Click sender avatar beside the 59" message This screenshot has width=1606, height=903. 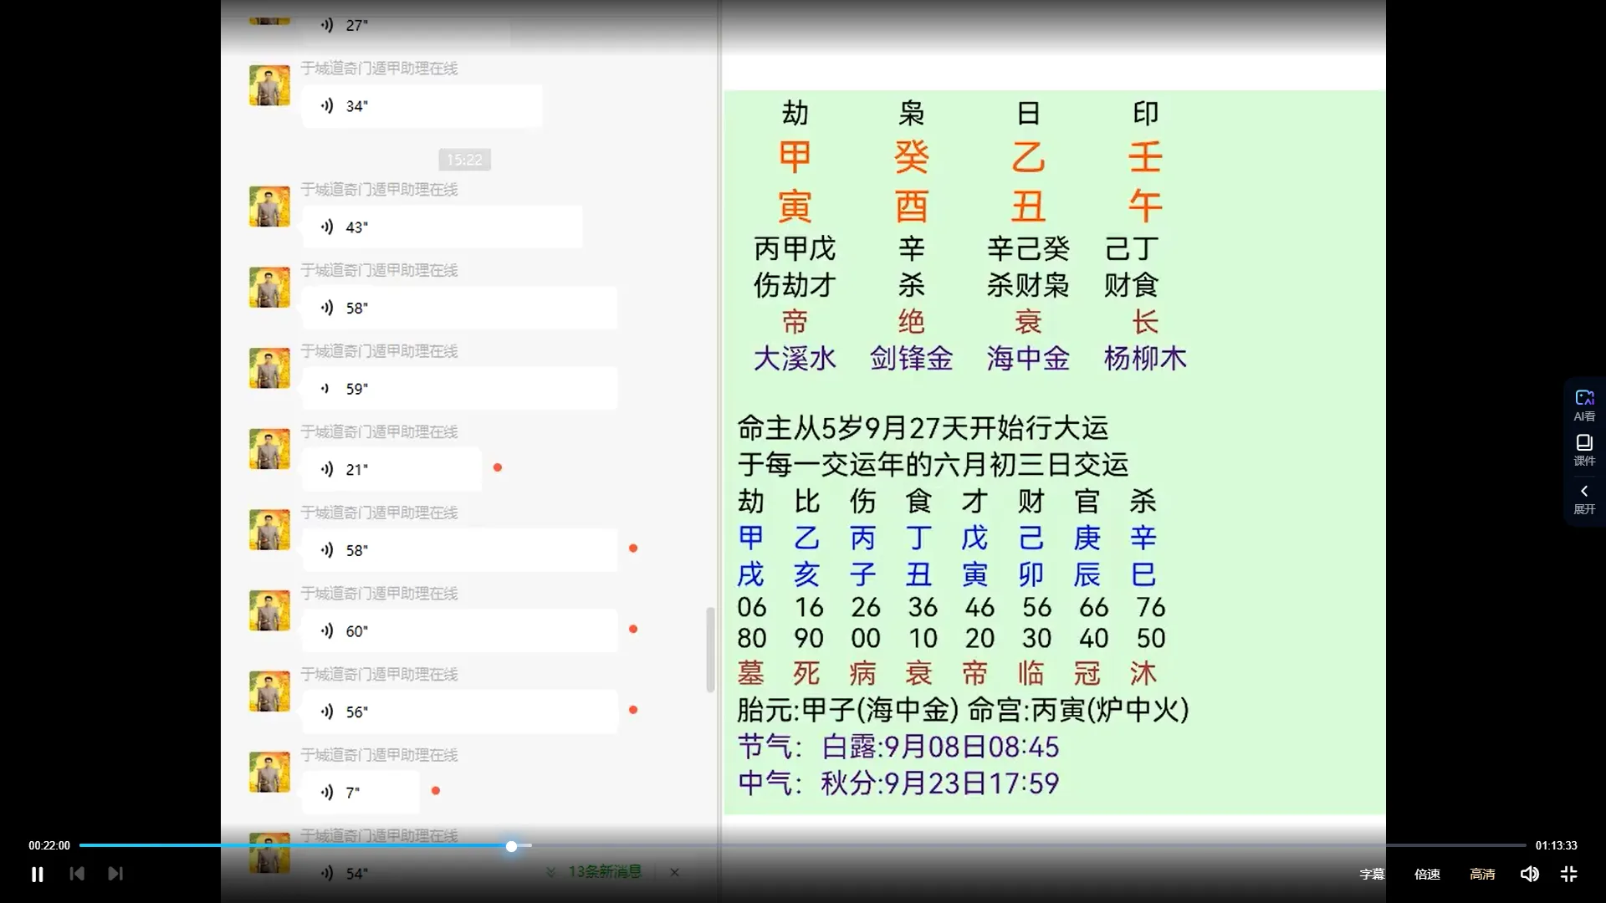pyautogui.click(x=269, y=369)
